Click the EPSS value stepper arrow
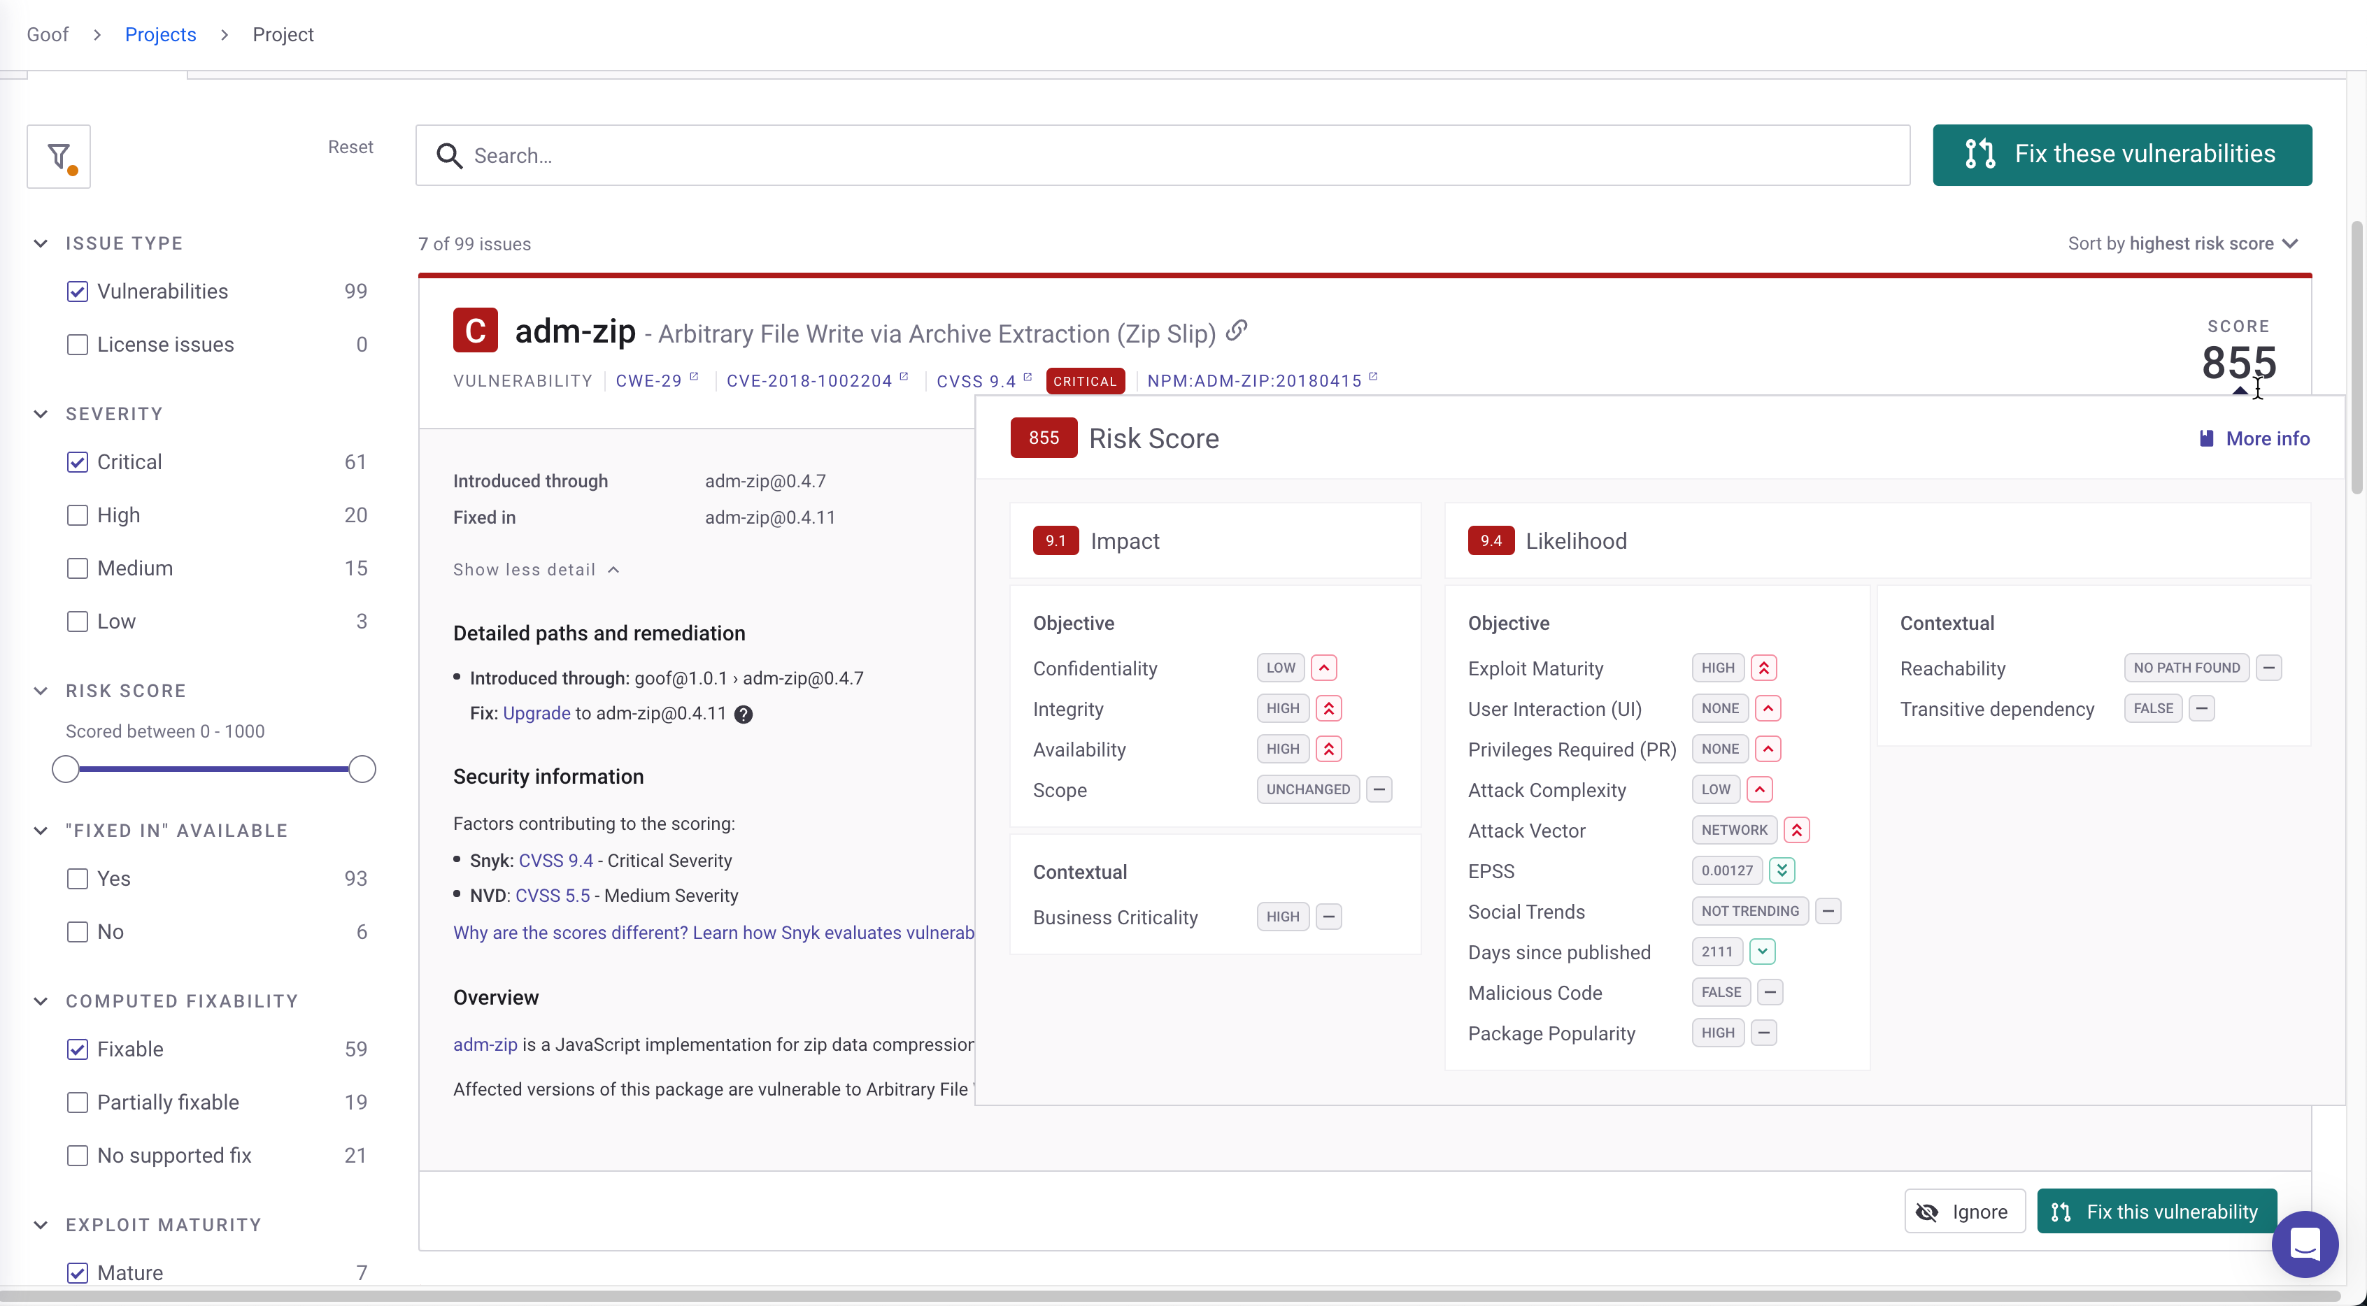This screenshot has width=2367, height=1306. tap(1782, 870)
